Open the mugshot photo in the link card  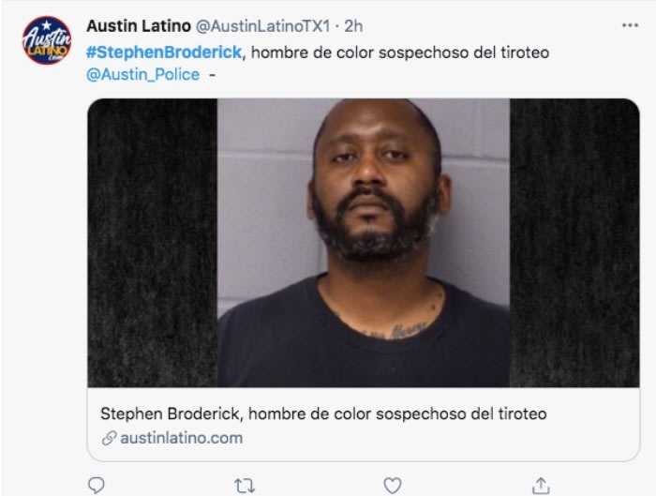tap(364, 243)
